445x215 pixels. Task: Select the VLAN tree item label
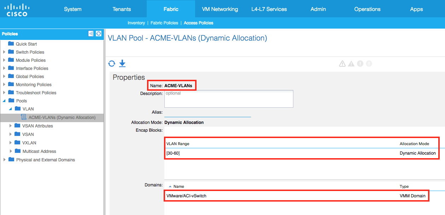point(28,109)
